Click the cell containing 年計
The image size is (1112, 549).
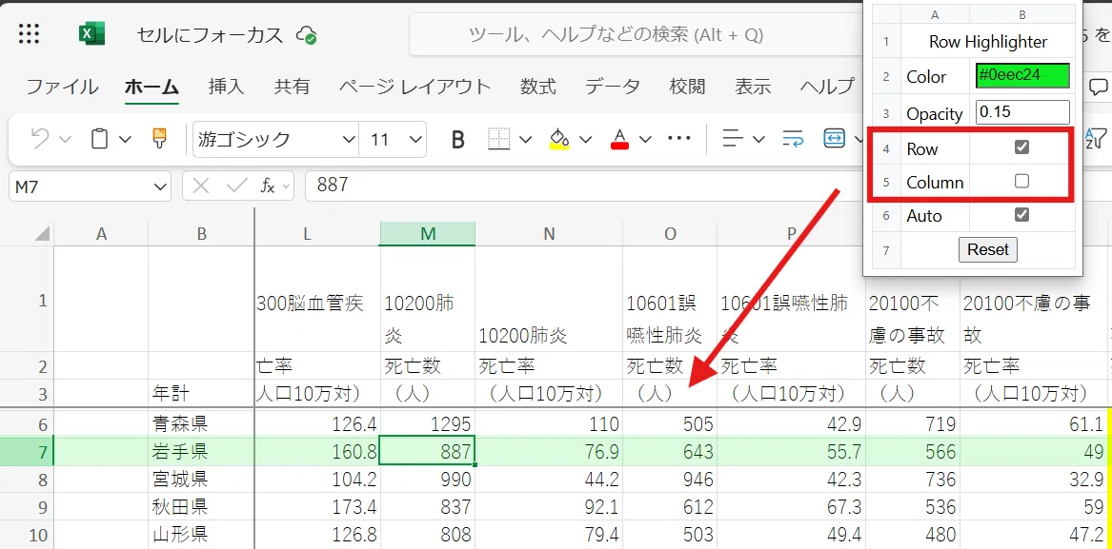[x=201, y=393]
